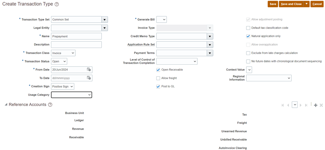Go to first reference account record
This screenshot has width=325, height=150.
click(x=283, y=105)
